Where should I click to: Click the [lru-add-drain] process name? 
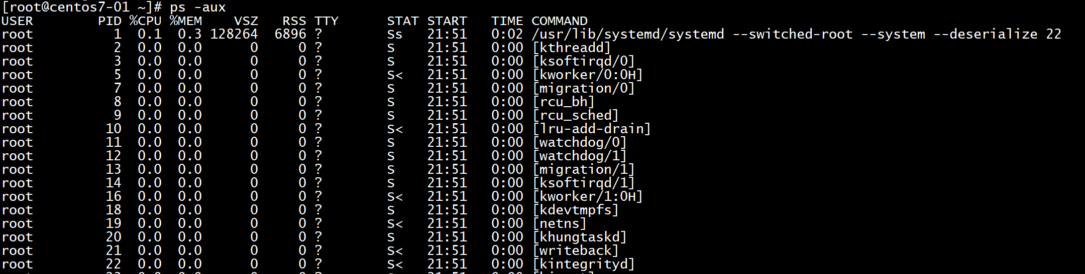(591, 129)
